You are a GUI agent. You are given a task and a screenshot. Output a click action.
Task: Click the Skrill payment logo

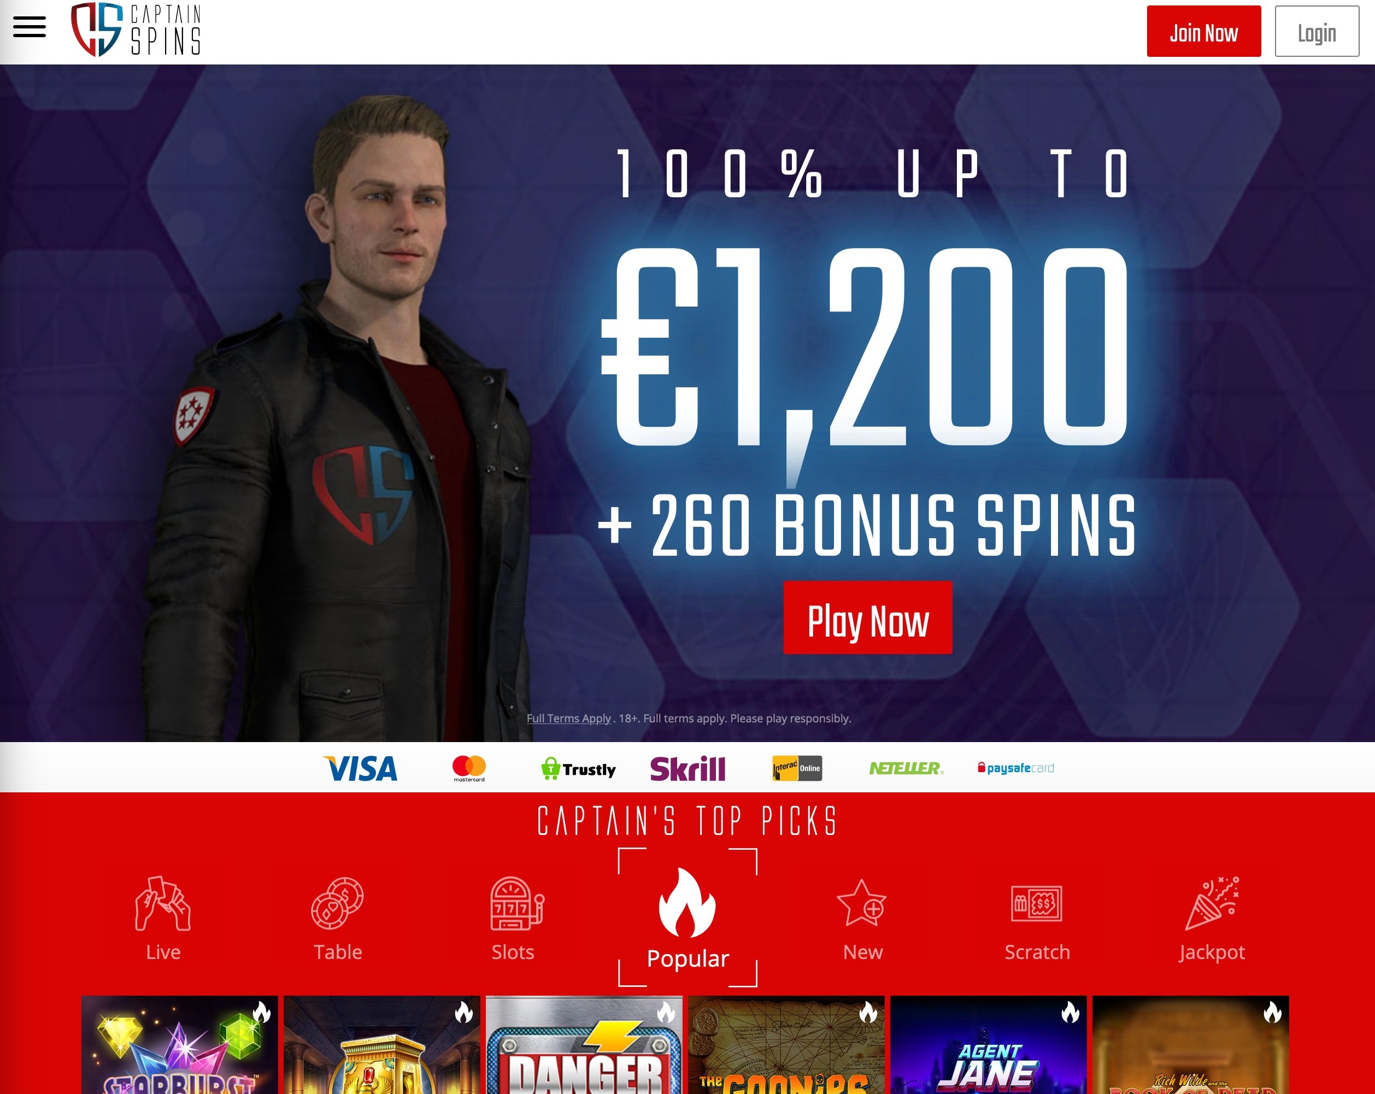point(687,769)
